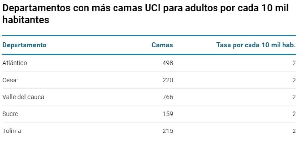Click the rate value in the Atlántico row

point(294,63)
